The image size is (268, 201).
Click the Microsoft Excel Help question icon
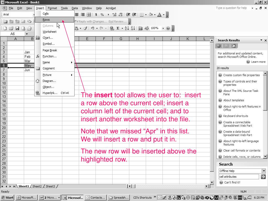[x=168, y=28]
